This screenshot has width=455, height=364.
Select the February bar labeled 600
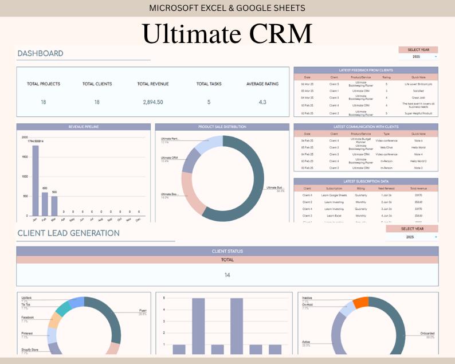point(45,204)
